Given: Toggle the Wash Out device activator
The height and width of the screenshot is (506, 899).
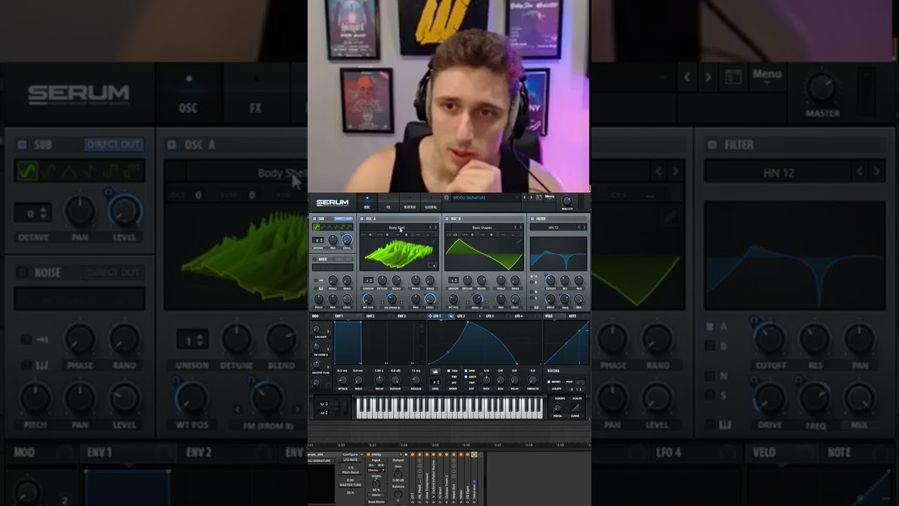Looking at the screenshot, I should 454,455.
